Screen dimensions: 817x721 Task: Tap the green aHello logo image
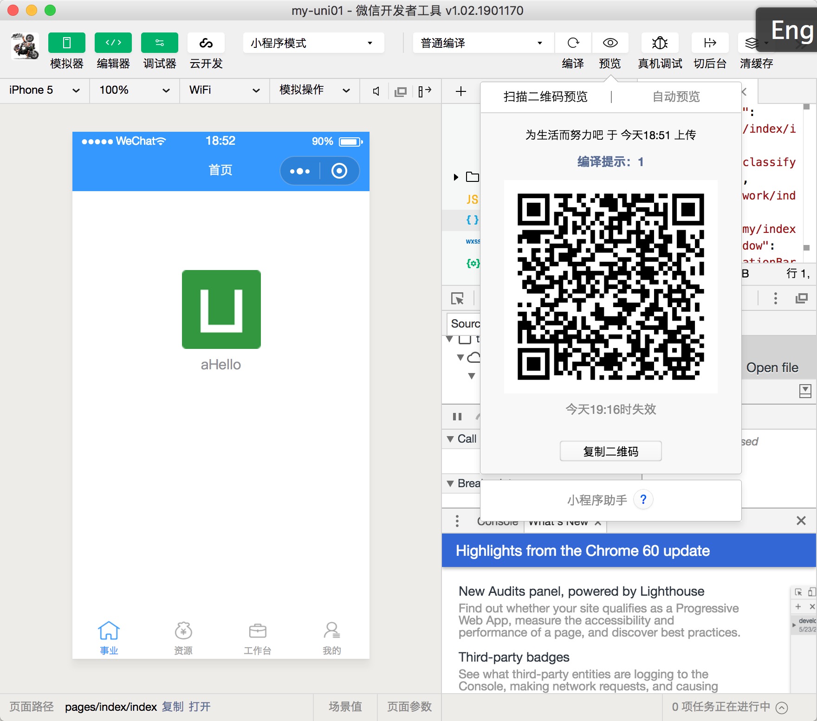(x=221, y=309)
